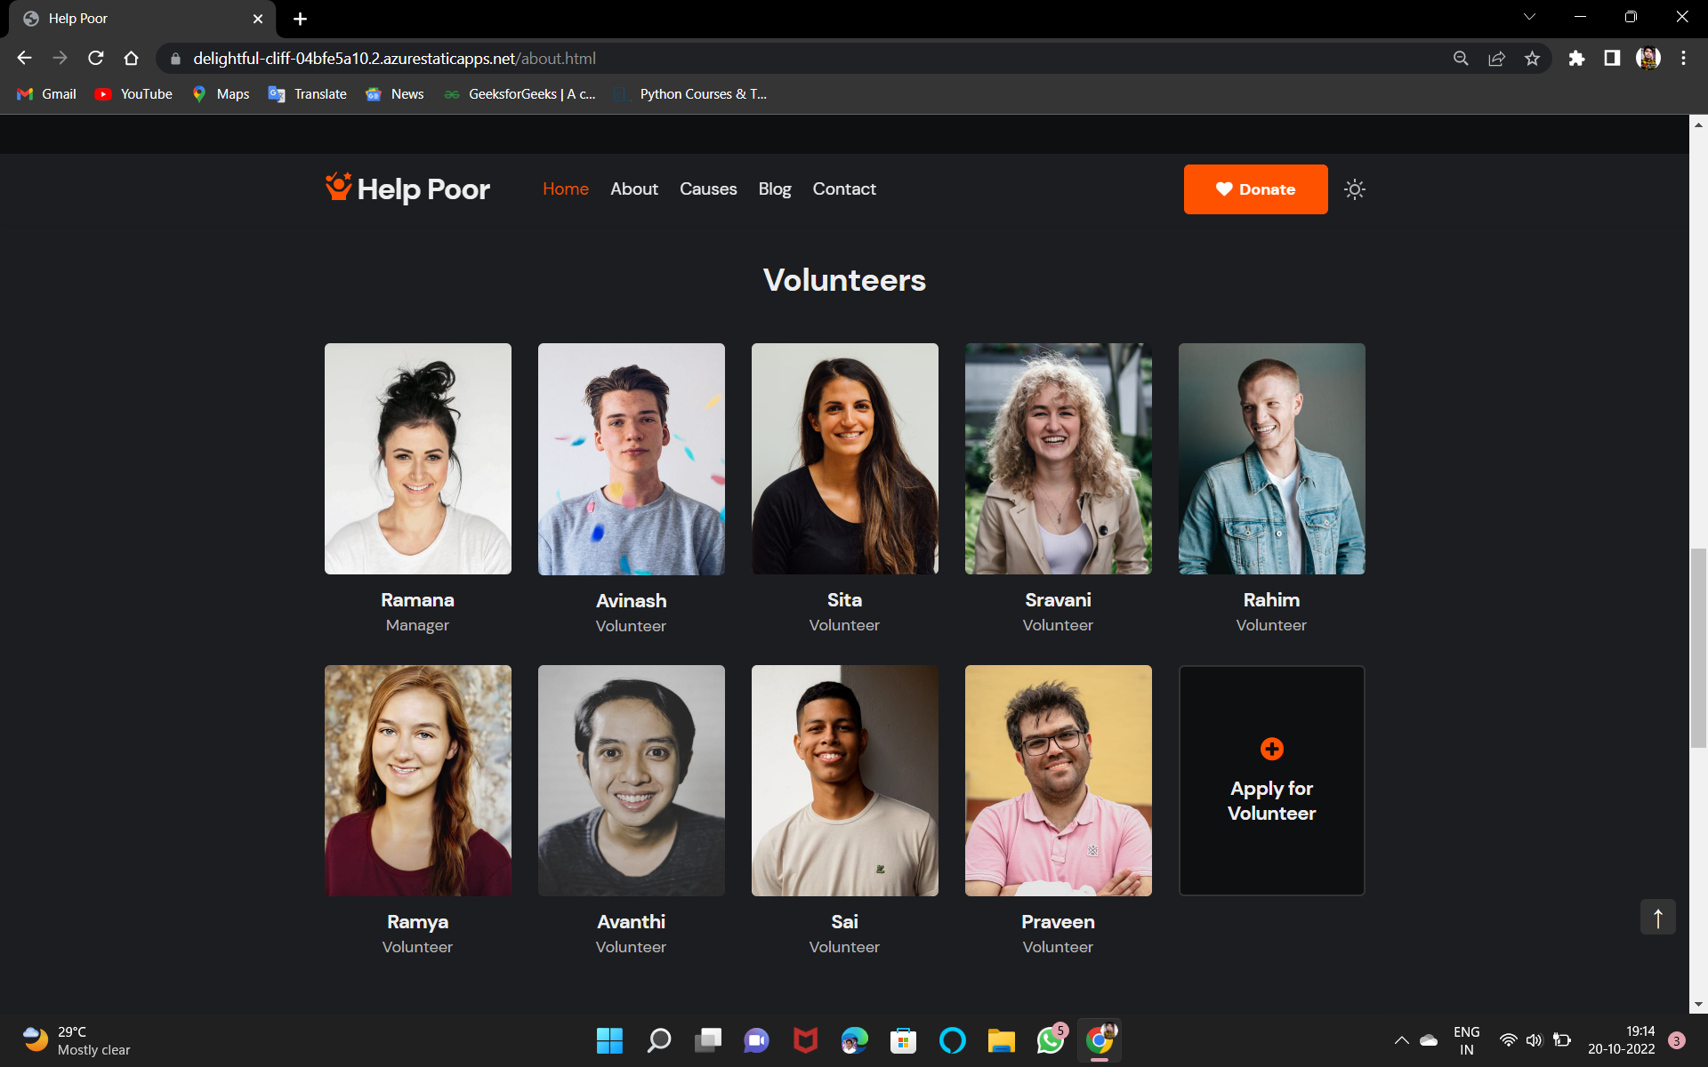Show hidden system tray icons
This screenshot has width=1708, height=1067.
pyautogui.click(x=1401, y=1040)
